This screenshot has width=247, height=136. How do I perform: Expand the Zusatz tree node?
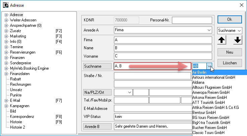click(x=6, y=31)
